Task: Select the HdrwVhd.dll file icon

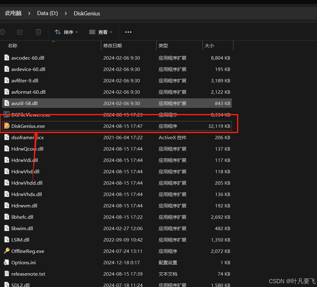Action: pyautogui.click(x=7, y=171)
